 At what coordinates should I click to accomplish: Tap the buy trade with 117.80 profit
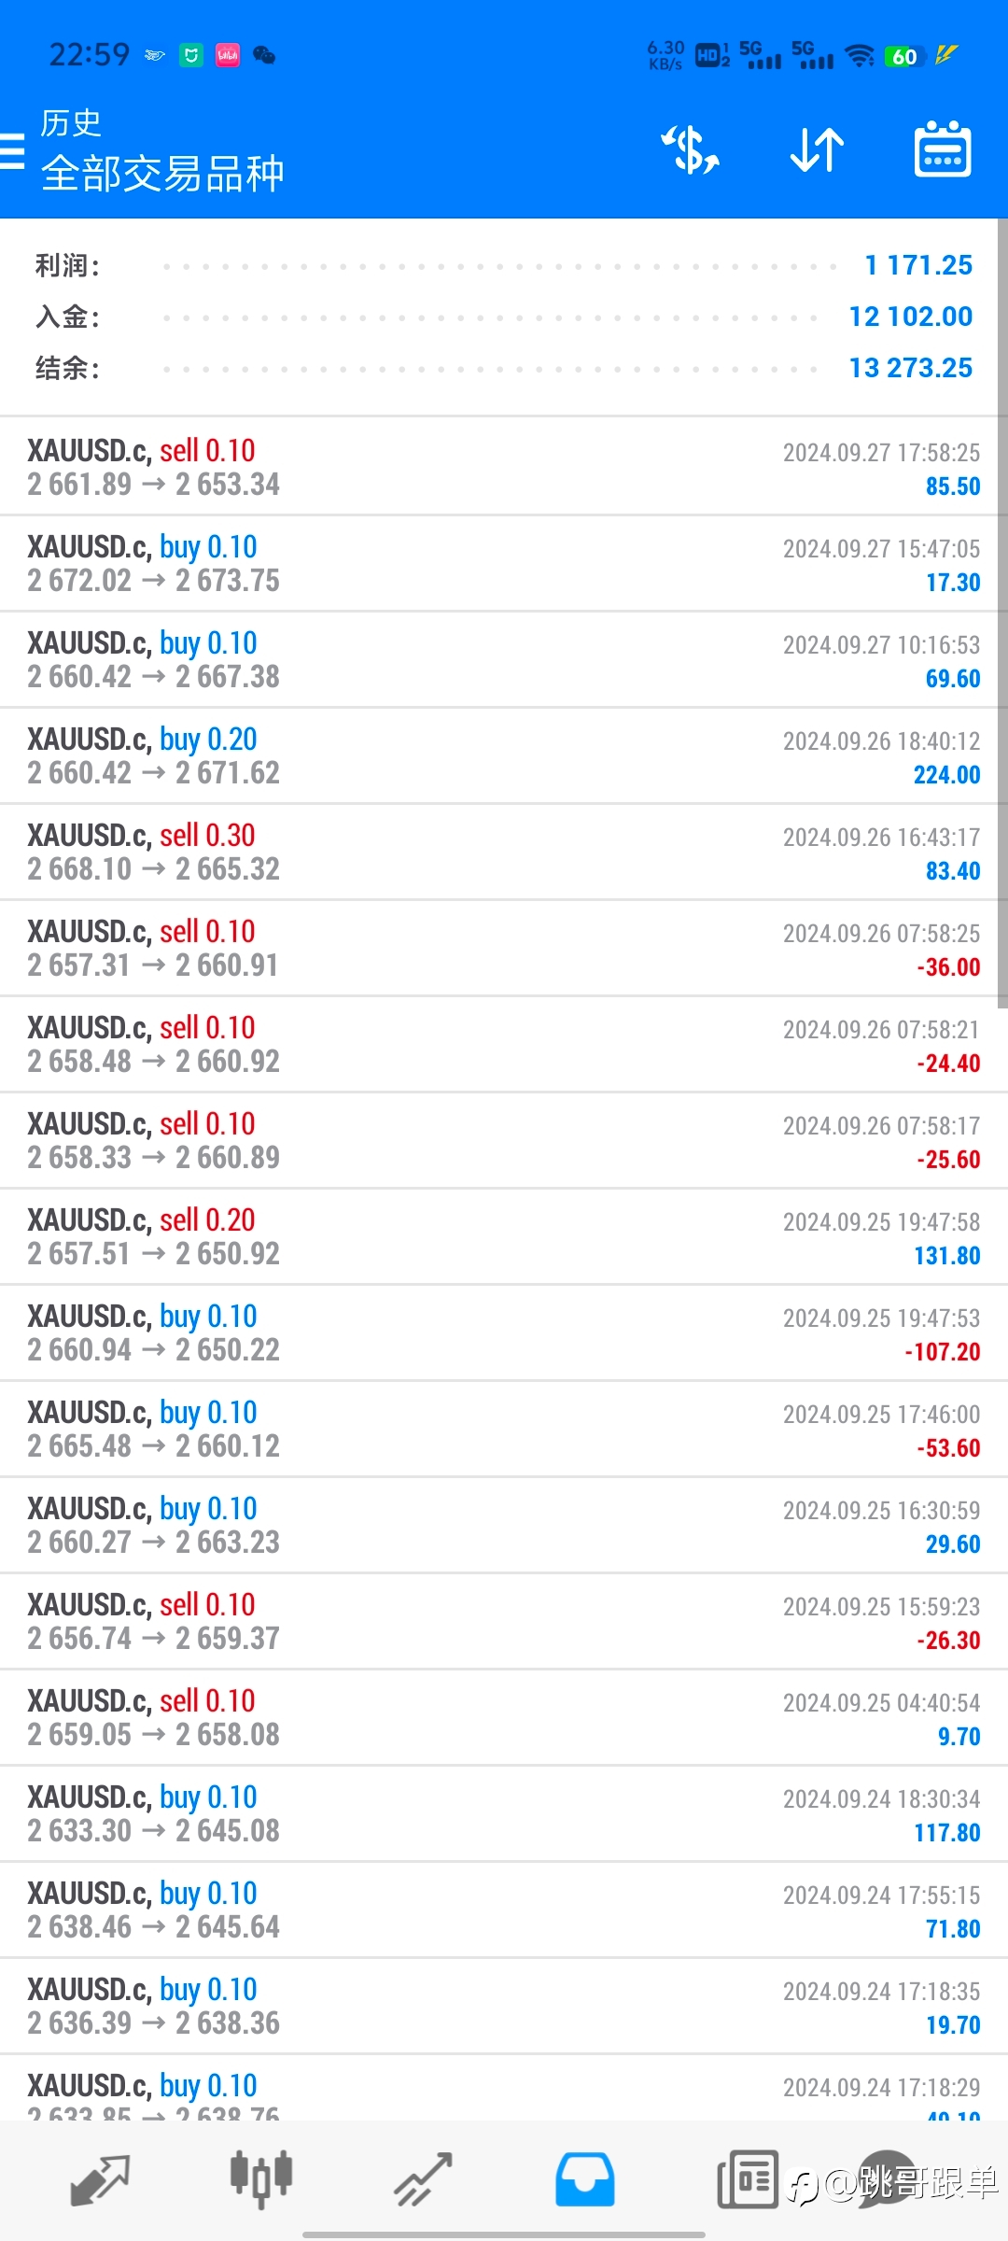tap(504, 1813)
